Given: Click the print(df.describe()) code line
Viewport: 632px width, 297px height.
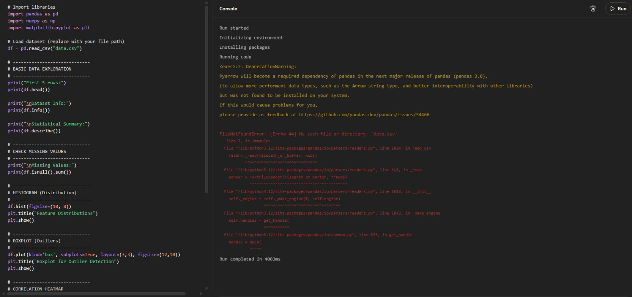Looking at the screenshot, I should pyautogui.click(x=34, y=131).
